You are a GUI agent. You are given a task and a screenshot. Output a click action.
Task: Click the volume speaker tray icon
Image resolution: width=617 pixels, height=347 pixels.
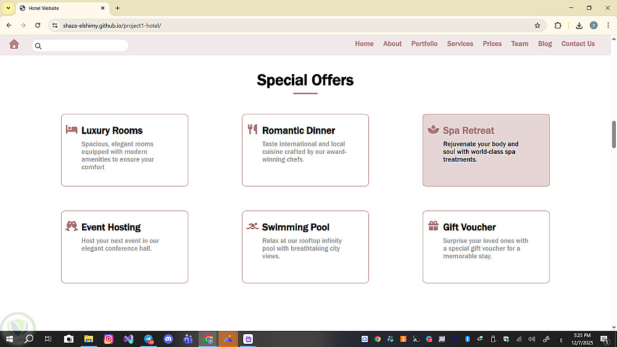coord(532,339)
